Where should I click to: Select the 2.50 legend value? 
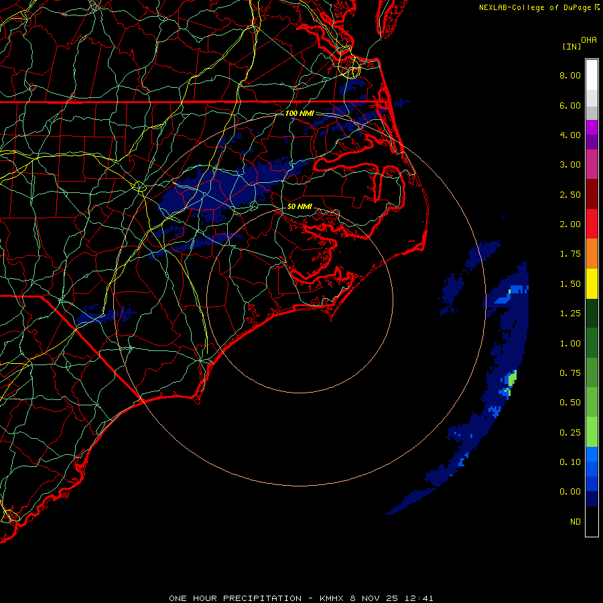pos(570,194)
